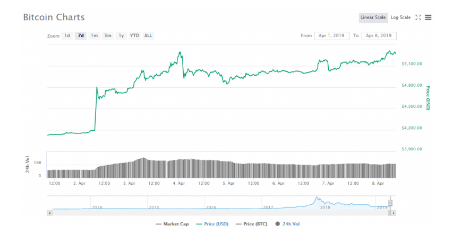Set zoom to 7d
This screenshot has height=235, width=461.
click(81, 36)
